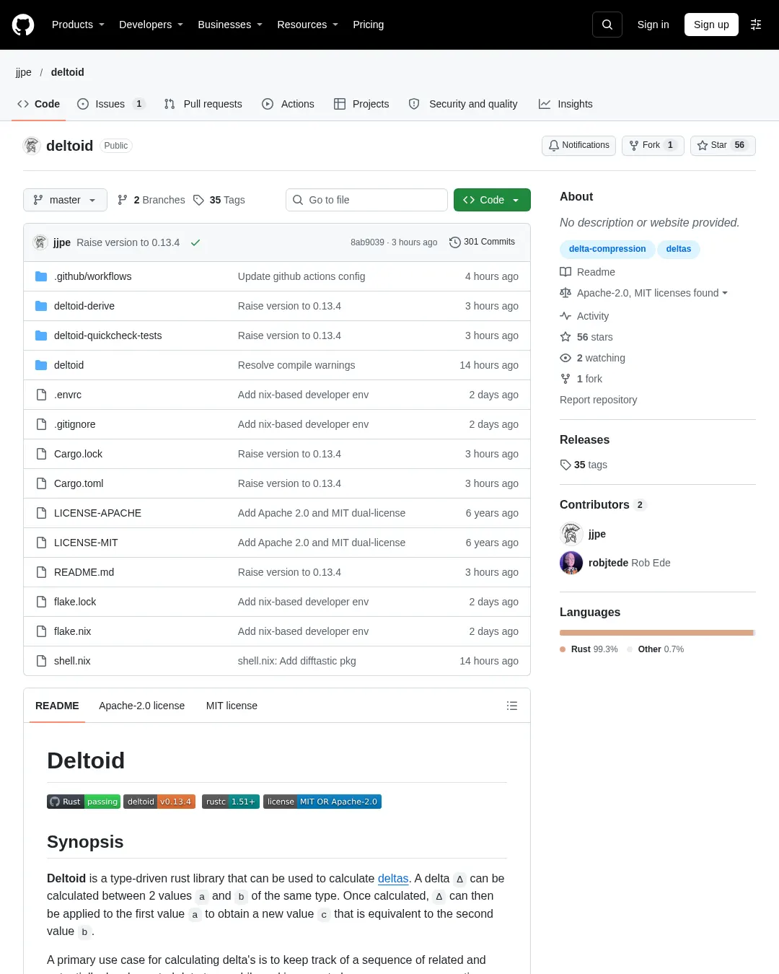Screen dimensions: 779x974
Task: Click the green check status icon on the latest commit
Action: [195, 242]
